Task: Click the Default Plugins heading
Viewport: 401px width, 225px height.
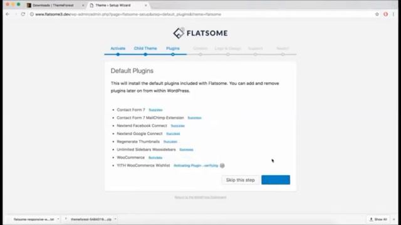Action: coord(132,71)
